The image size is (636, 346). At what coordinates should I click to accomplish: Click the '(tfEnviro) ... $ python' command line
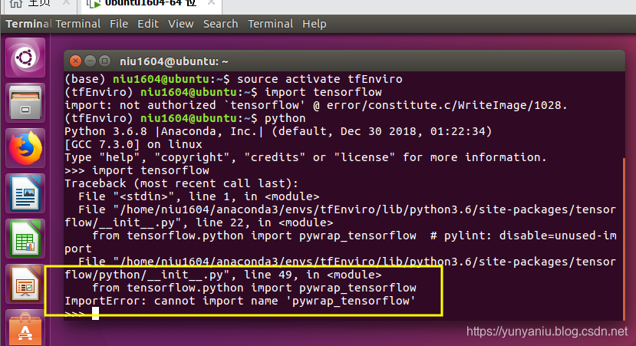click(x=185, y=118)
